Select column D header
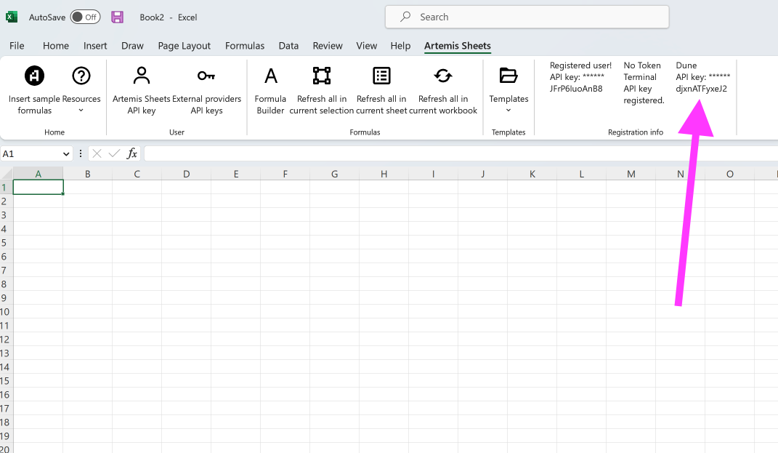Screen dimensions: 778x453 [x=186, y=174]
